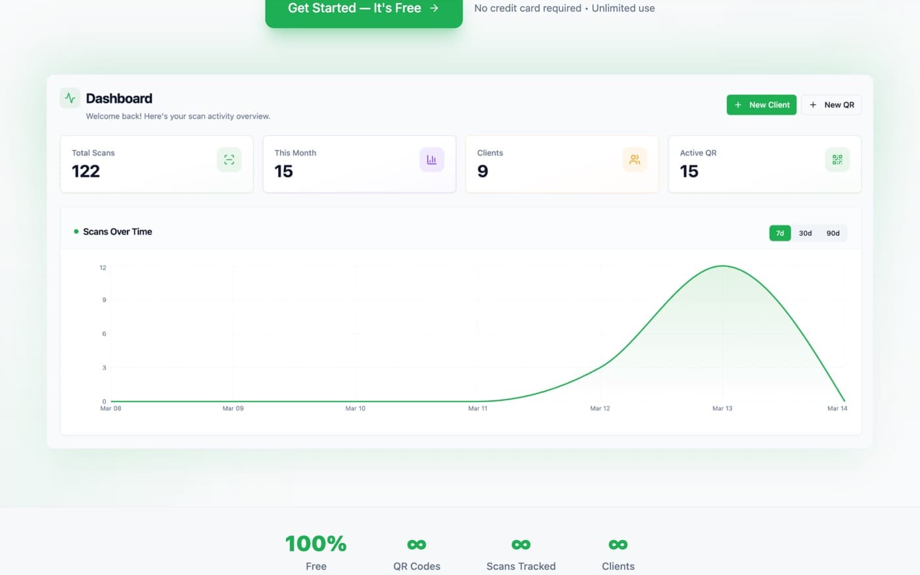Click the Mar 10 label on the chart axis
Screen dimensions: 920x575
coord(356,409)
